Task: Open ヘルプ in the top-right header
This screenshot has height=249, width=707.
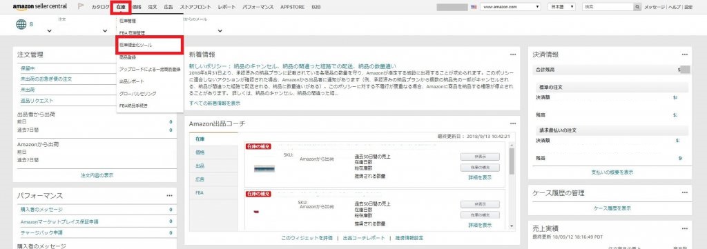Action: coord(675,7)
